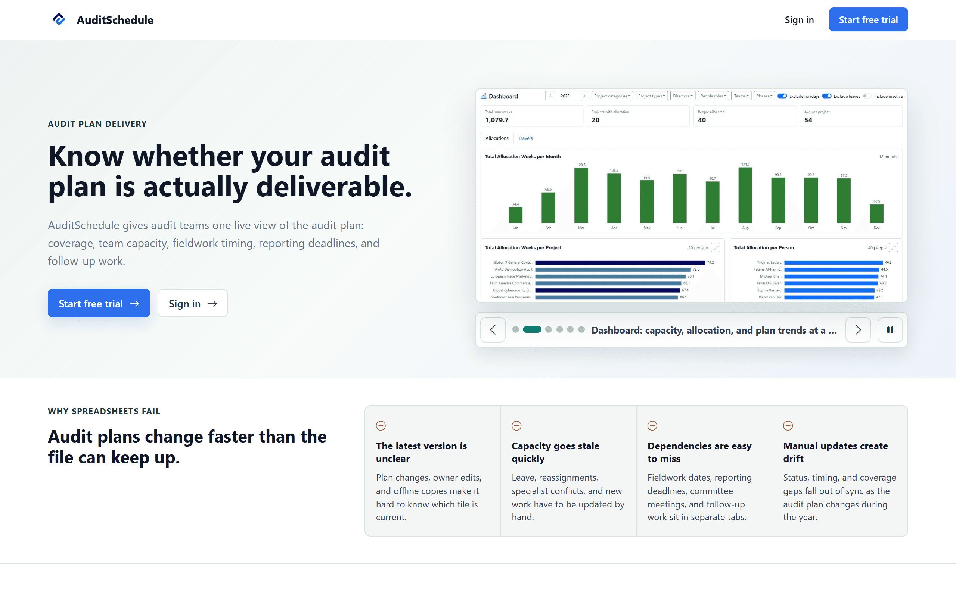Click the AuditSchedule brand name
The image size is (956, 597).
click(x=115, y=20)
